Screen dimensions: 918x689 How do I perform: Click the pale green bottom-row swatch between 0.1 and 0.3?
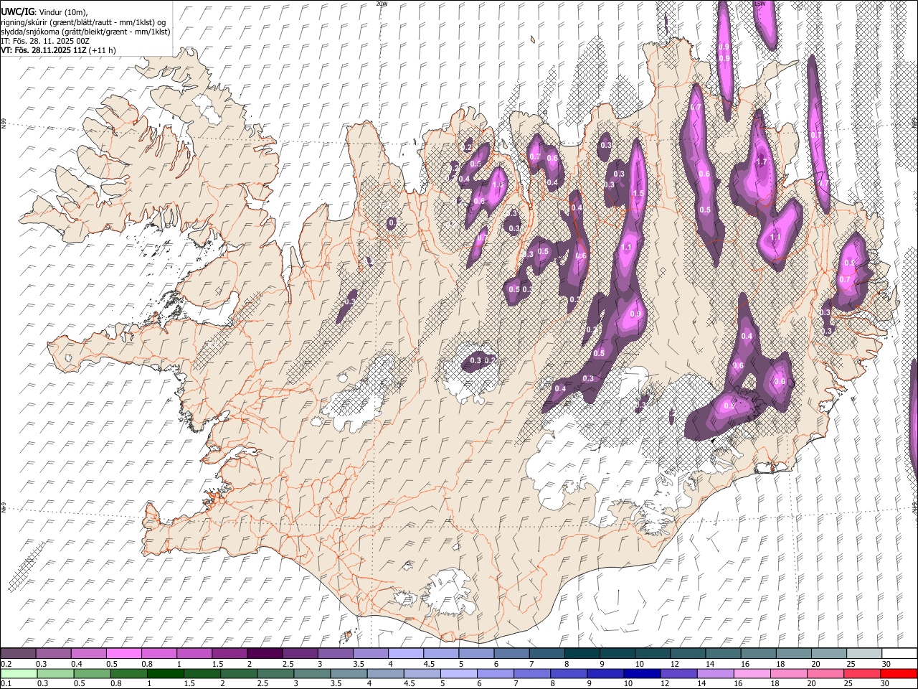pos(19,673)
